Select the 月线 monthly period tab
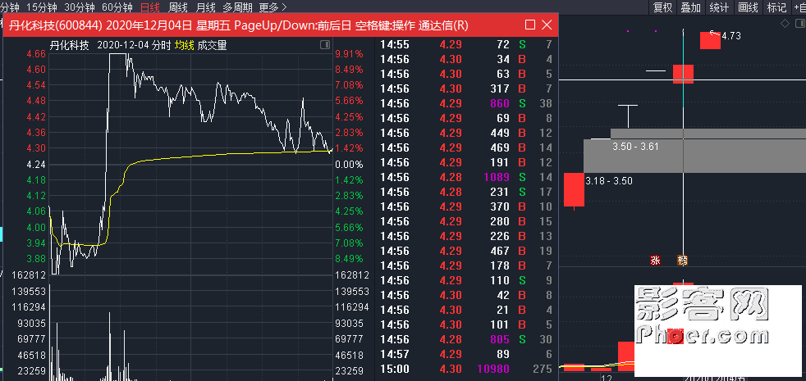Image resolution: width=806 pixels, height=381 pixels. [x=206, y=7]
